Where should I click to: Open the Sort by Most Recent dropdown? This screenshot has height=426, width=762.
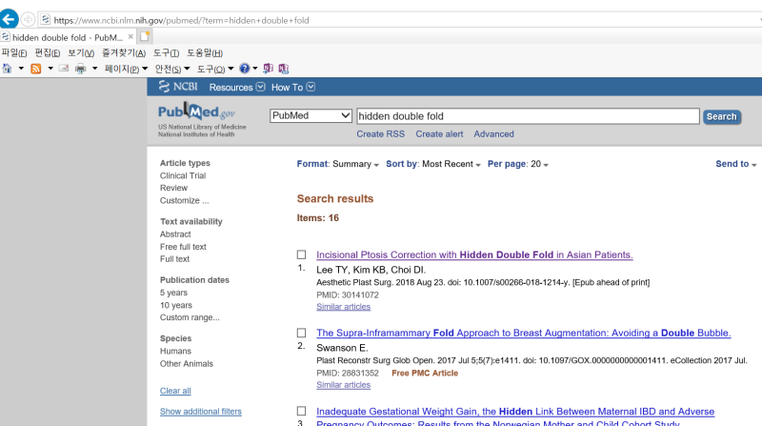point(433,164)
